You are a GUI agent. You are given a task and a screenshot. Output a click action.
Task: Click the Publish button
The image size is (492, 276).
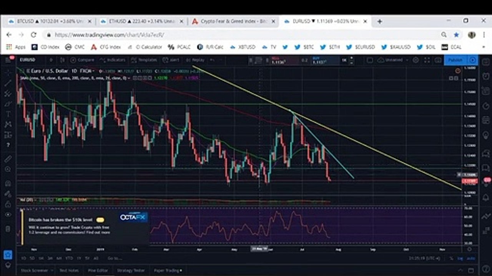coord(455,60)
